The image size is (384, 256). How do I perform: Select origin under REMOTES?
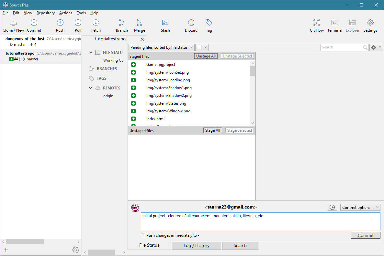tap(108, 96)
